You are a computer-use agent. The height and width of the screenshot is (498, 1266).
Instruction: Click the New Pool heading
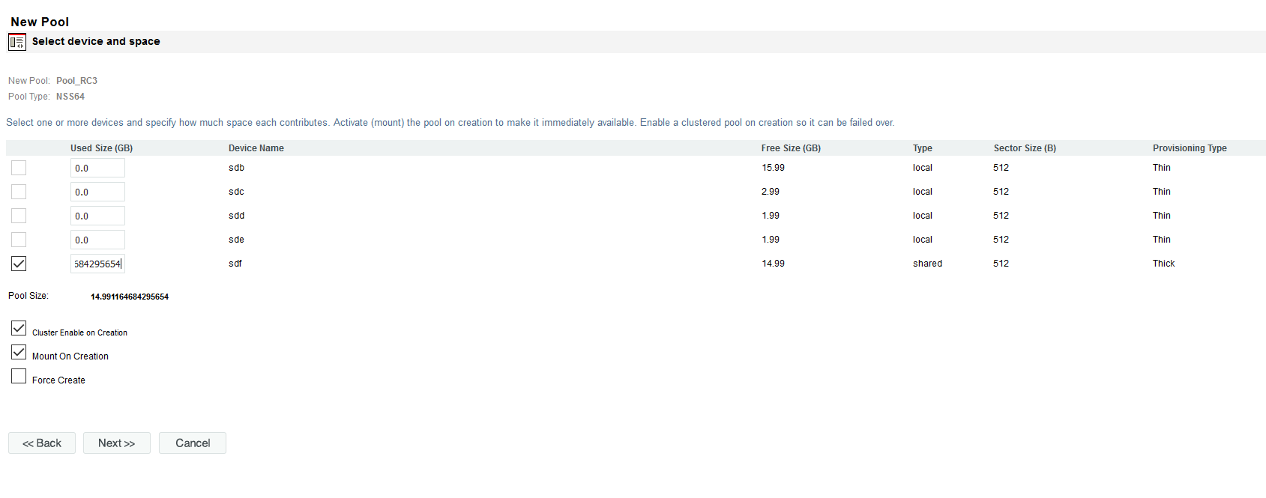tap(40, 22)
